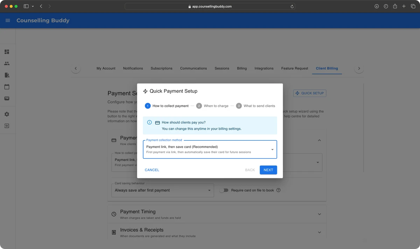Click the NEXT button in the wizard

coord(268,170)
